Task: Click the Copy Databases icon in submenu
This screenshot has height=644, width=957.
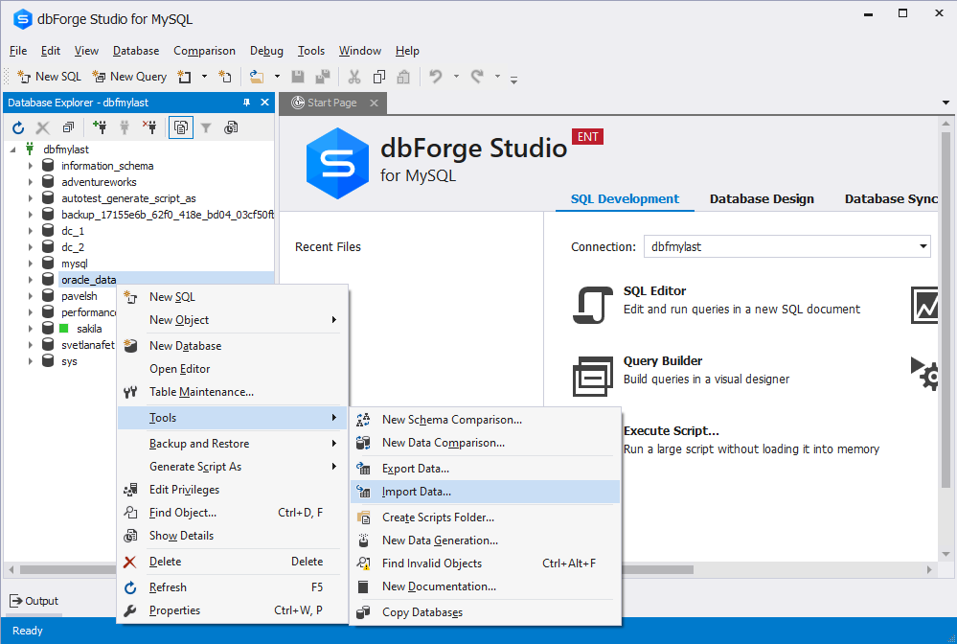Action: click(363, 612)
